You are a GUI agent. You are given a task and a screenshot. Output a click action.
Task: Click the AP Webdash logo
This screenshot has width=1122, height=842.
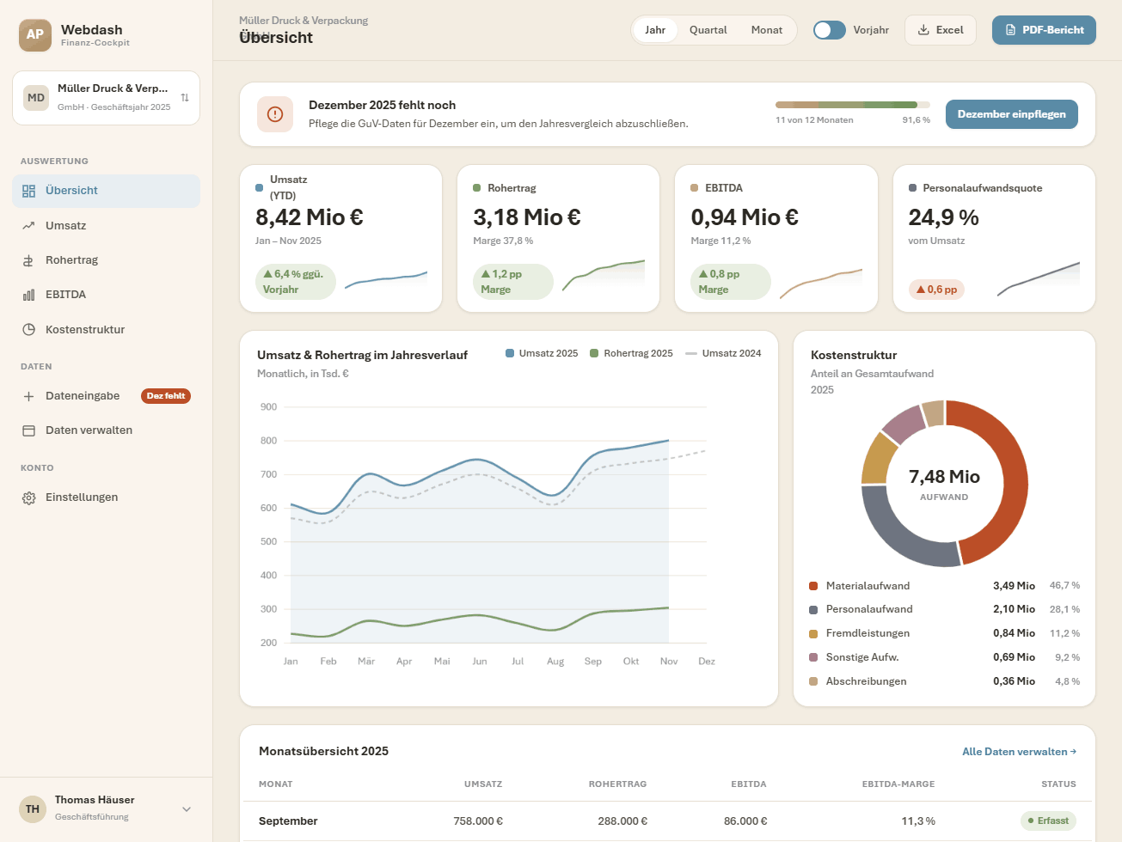[x=35, y=35]
